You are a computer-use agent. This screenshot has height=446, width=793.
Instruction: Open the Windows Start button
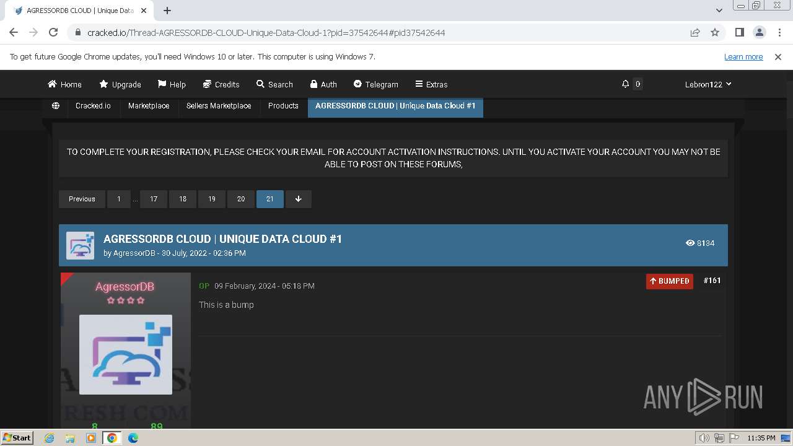(17, 438)
